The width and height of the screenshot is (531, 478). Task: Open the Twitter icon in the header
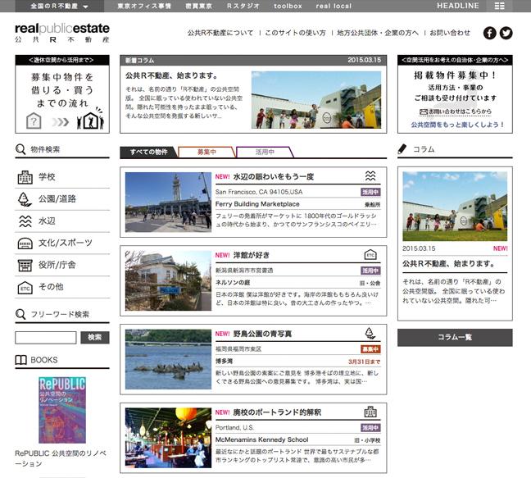click(506, 33)
